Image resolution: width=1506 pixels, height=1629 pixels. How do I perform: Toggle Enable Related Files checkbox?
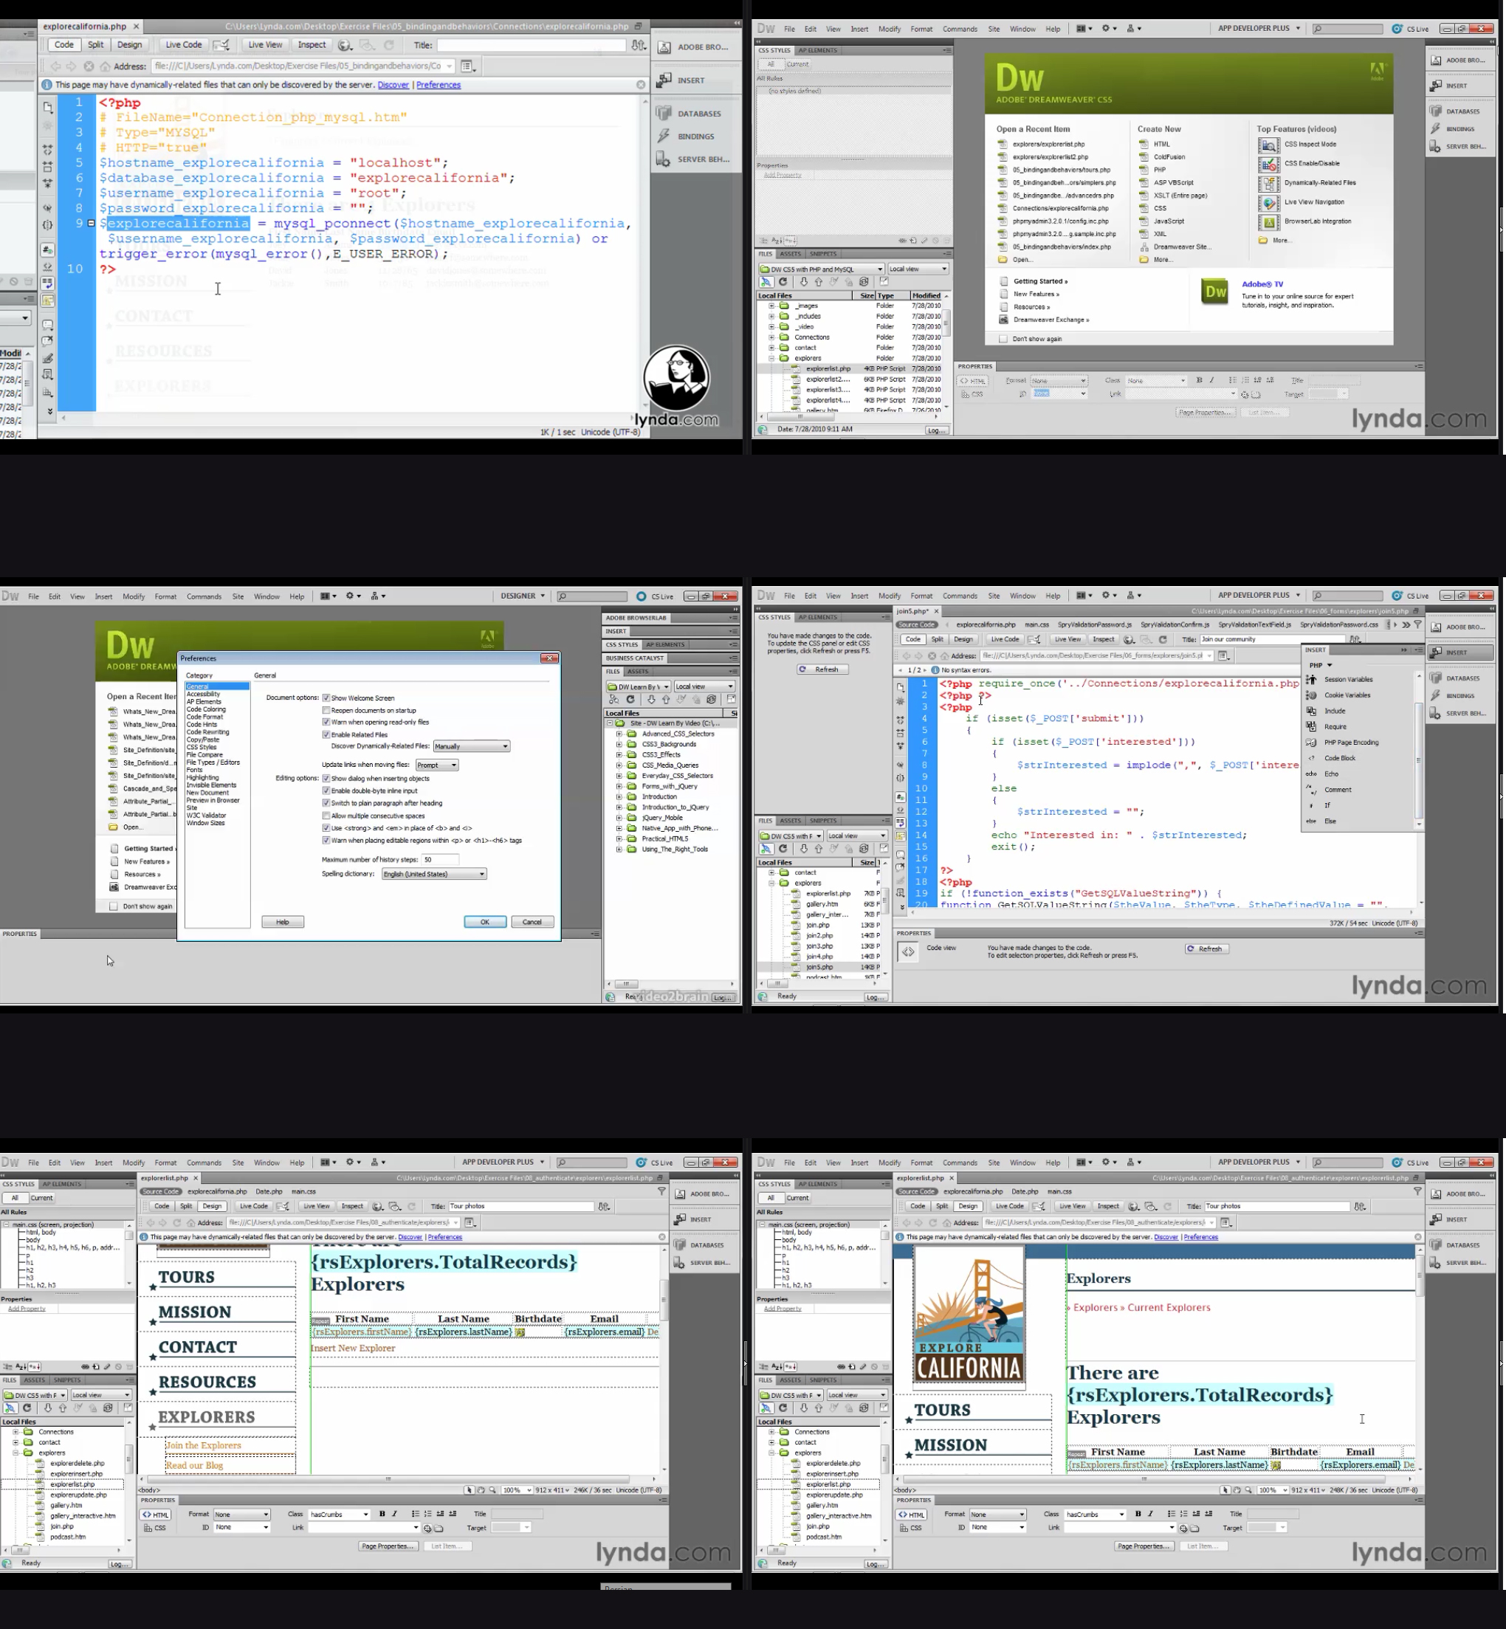326,734
